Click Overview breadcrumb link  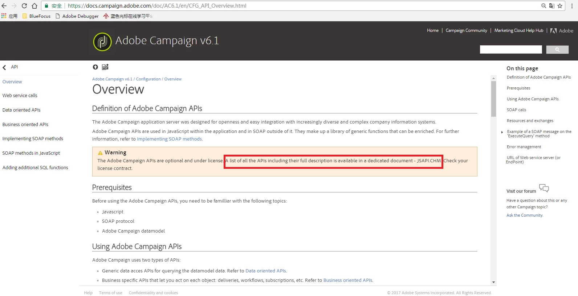tap(173, 79)
